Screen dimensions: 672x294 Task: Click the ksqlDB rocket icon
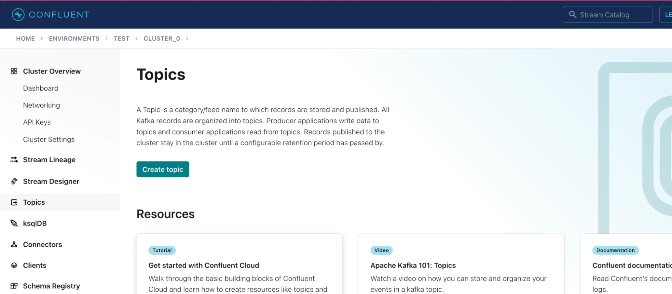point(14,223)
